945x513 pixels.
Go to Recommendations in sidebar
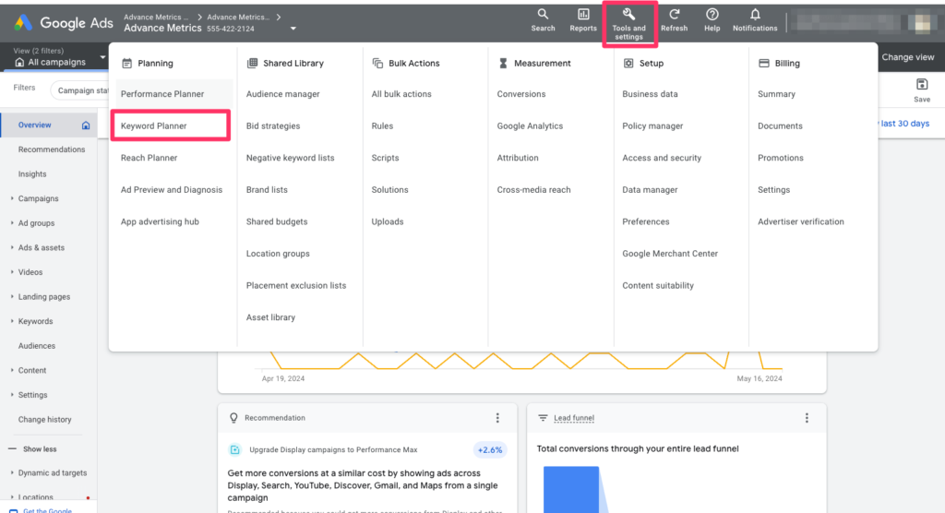[x=52, y=149]
